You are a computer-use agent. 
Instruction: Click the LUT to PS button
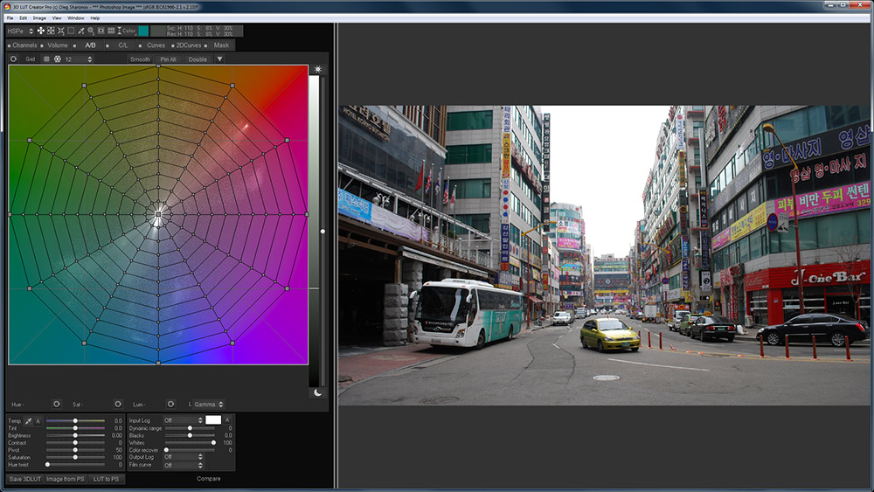point(107,479)
